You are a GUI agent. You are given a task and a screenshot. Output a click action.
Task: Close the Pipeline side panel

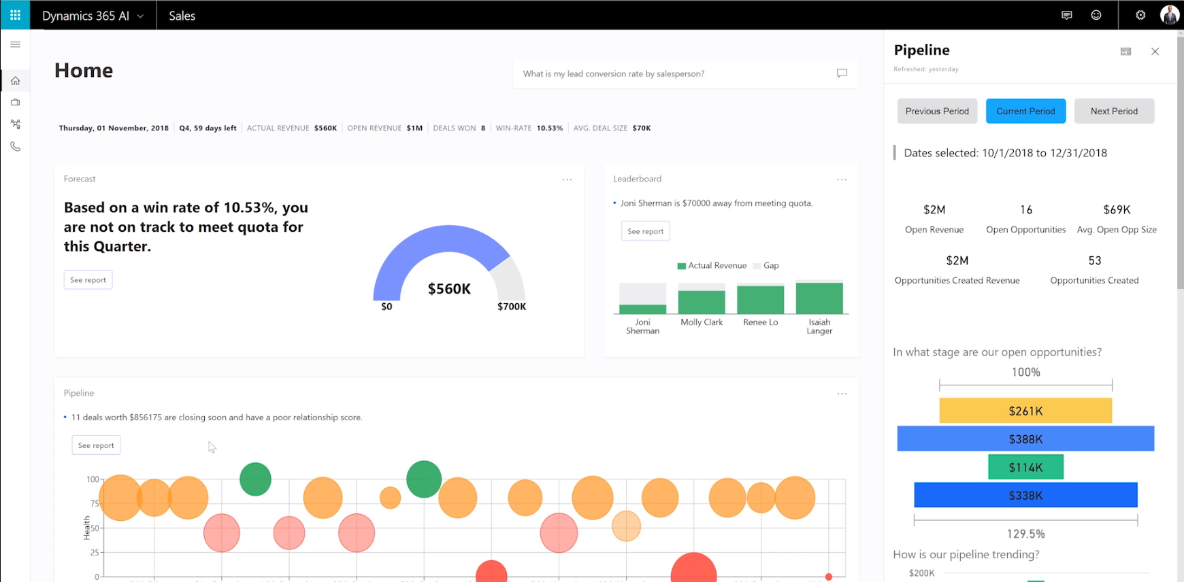pos(1155,52)
